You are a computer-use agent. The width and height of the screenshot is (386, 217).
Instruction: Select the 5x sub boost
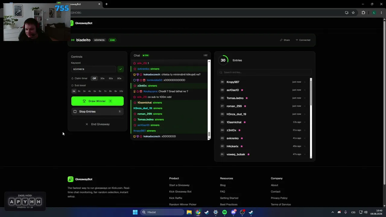95,91
